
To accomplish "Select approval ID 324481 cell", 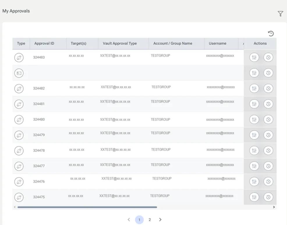I will (x=39, y=104).
